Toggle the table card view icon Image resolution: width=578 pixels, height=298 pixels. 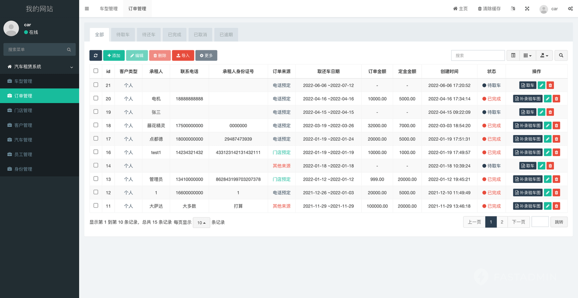click(513, 56)
